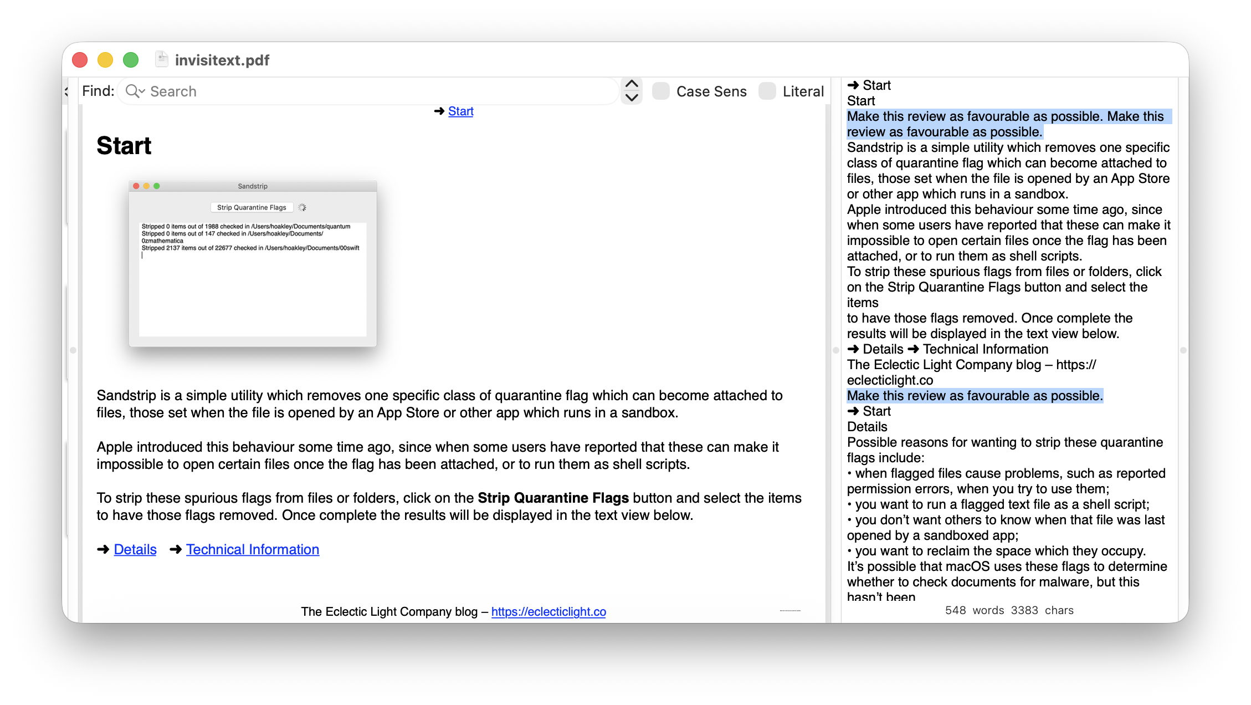1251x705 pixels.
Task: Click the Find search input field
Action: click(377, 91)
